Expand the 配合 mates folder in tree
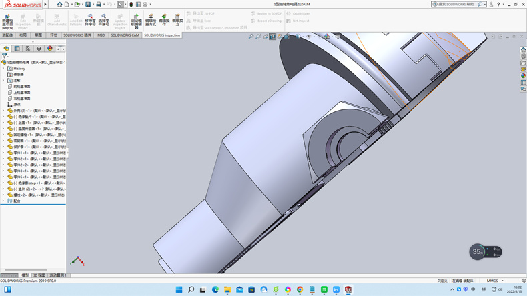Image resolution: width=527 pixels, height=296 pixels. pyautogui.click(x=3, y=201)
